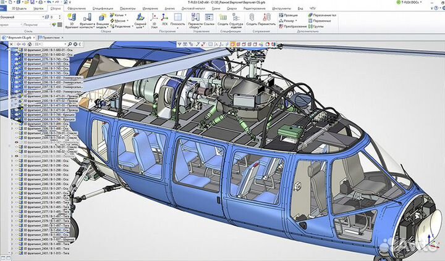This screenshot has width=445, height=261.
Task: Click the search magnifier in model tree
Action: pyautogui.click(x=69, y=44)
